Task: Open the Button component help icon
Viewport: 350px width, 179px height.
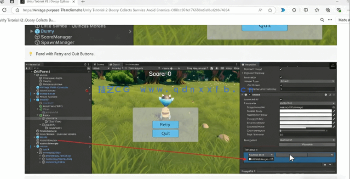Action: (326, 95)
